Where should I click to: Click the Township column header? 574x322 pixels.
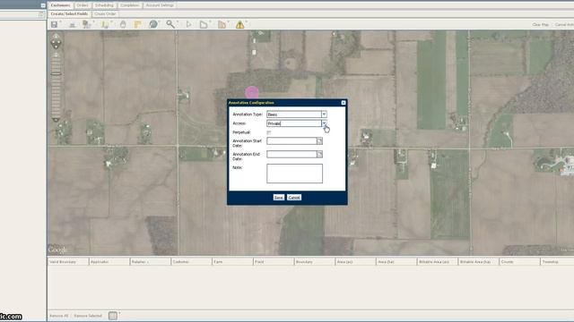(x=557, y=262)
